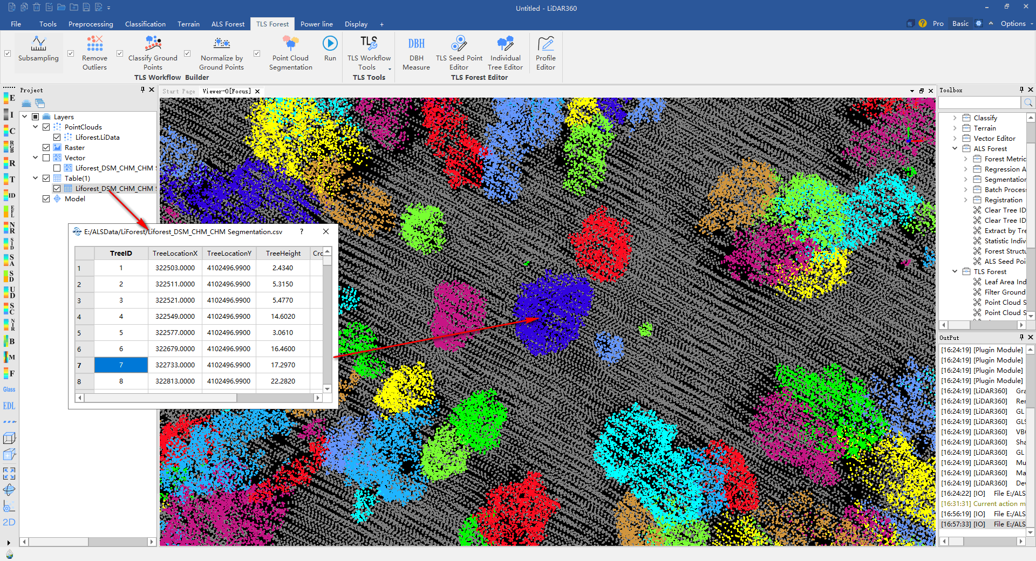Choose Classify Ground Points tool
1036x561 pixels.
pyautogui.click(x=153, y=52)
